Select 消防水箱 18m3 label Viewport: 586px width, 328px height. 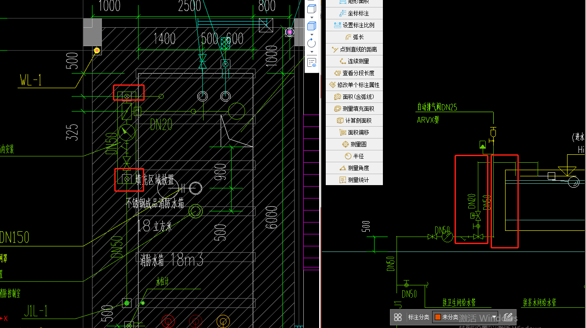coord(171,260)
